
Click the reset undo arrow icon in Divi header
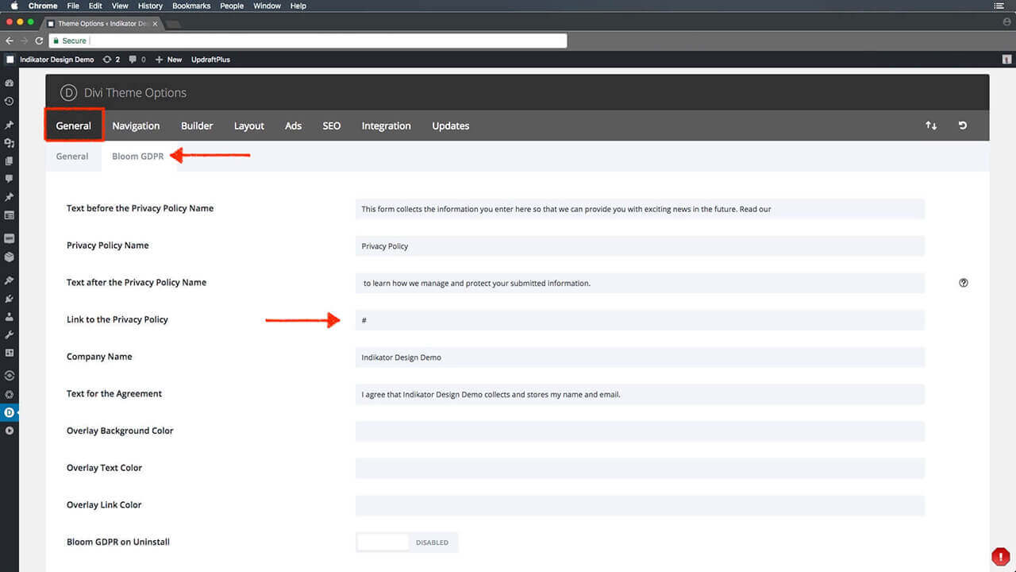pyautogui.click(x=963, y=126)
